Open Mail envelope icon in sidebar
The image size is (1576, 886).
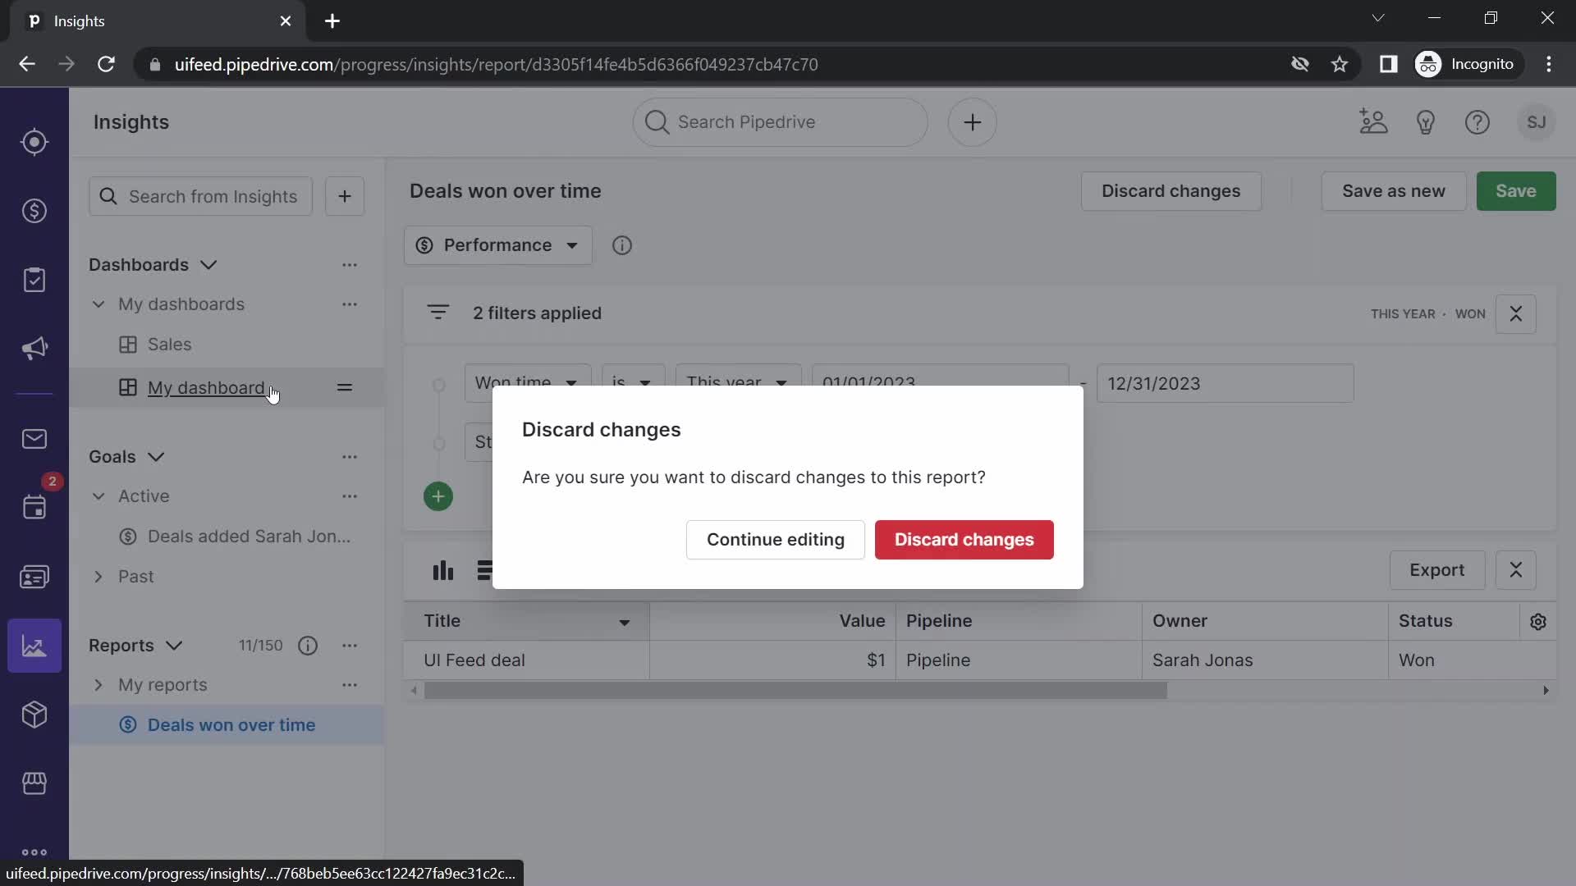[x=34, y=439]
